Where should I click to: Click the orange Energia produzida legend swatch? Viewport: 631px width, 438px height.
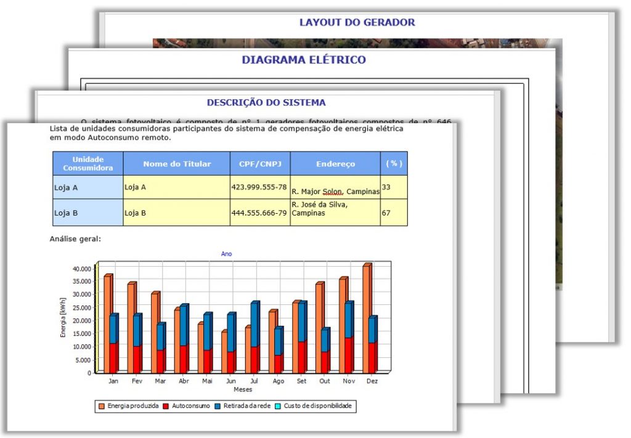pos(102,406)
